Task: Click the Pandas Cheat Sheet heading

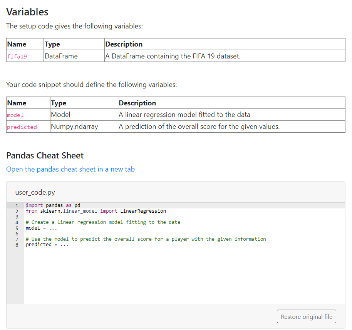Action: click(45, 155)
